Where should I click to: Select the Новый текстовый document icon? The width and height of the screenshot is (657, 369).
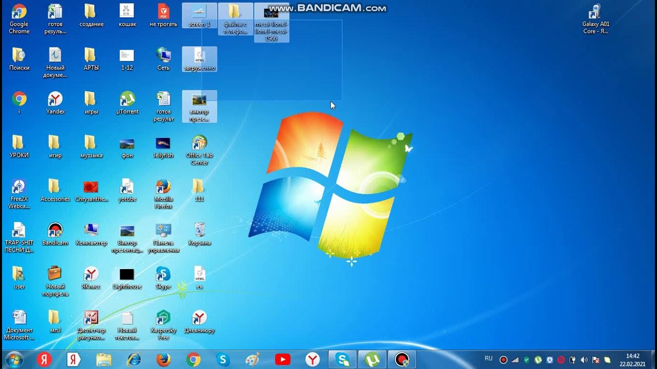[x=127, y=325]
